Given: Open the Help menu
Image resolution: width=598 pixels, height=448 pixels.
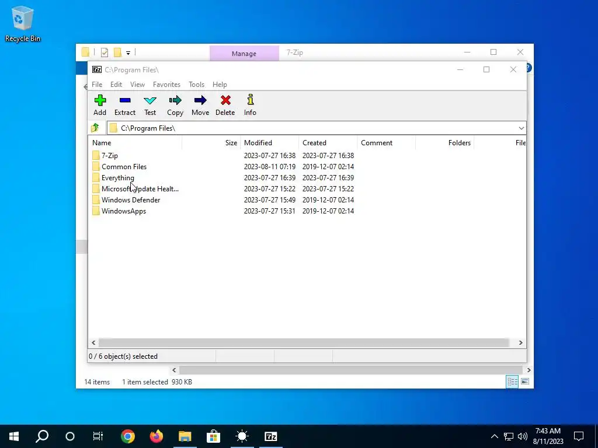Looking at the screenshot, I should tap(220, 84).
